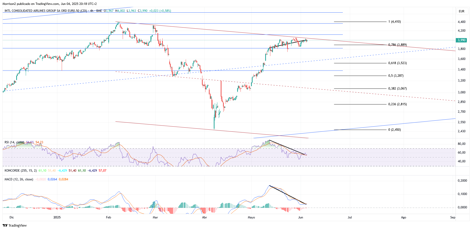
Task: Click the 4,400 price scale label
Action: point(461,22)
